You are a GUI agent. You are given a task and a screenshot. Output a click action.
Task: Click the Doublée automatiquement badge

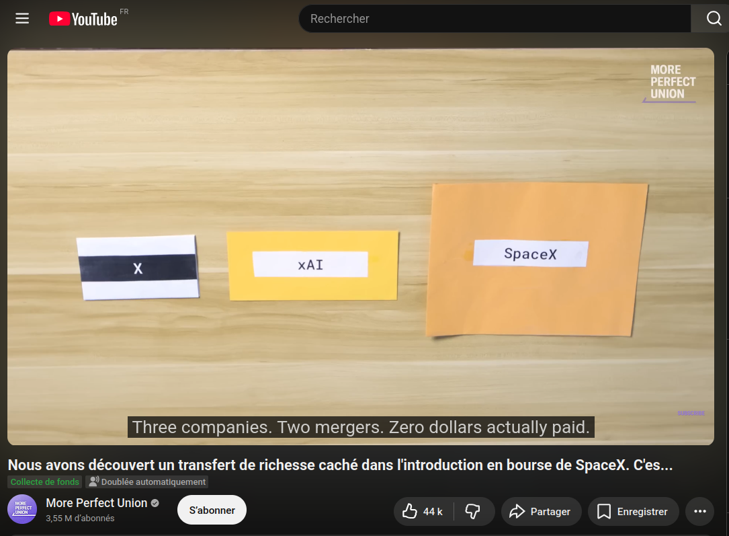147,482
